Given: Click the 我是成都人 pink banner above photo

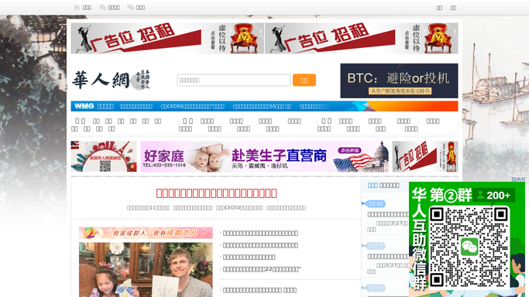Looking at the screenshot, I should pos(146,233).
